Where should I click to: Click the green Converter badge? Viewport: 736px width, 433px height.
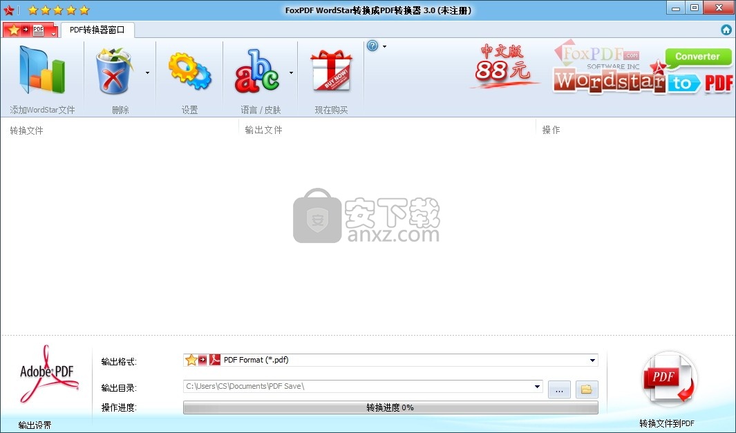click(x=697, y=57)
